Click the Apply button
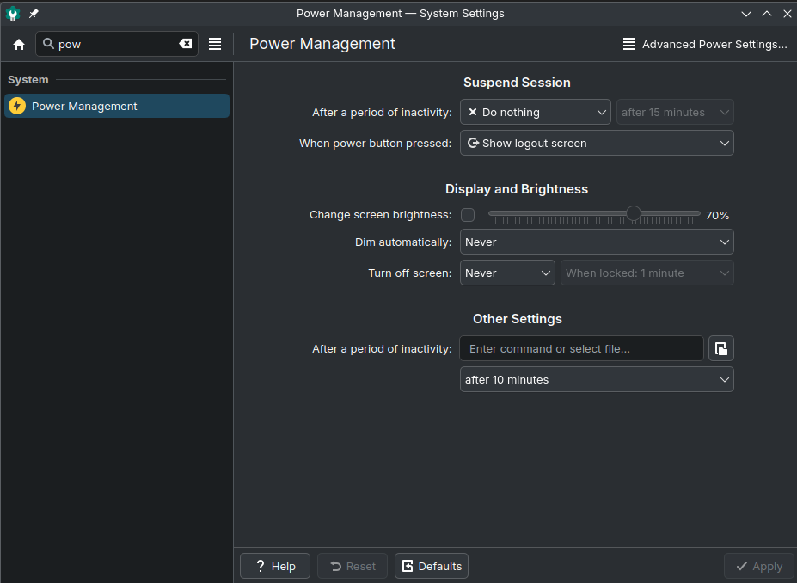 point(759,566)
